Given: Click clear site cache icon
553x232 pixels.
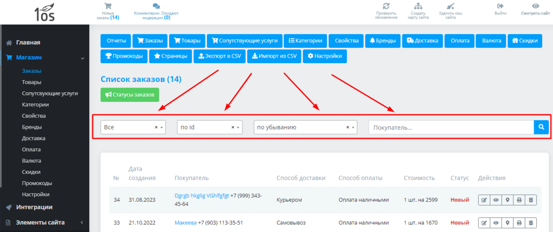Looking at the screenshot, I should (x=450, y=6).
